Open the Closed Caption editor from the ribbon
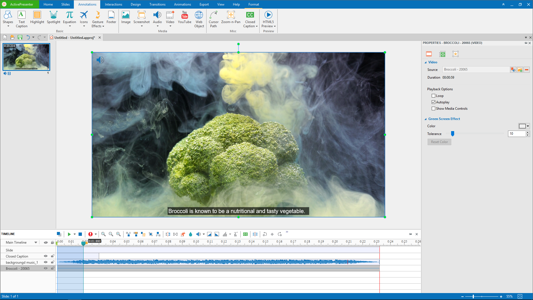 (x=250, y=19)
